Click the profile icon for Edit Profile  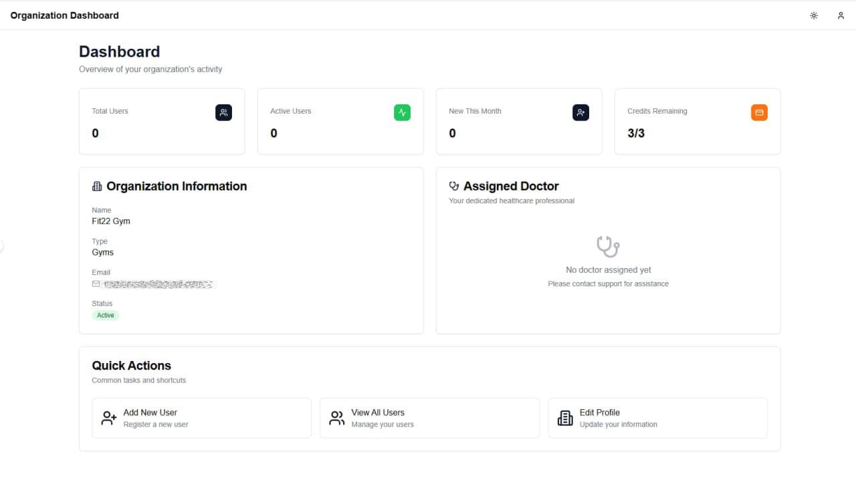pos(564,417)
